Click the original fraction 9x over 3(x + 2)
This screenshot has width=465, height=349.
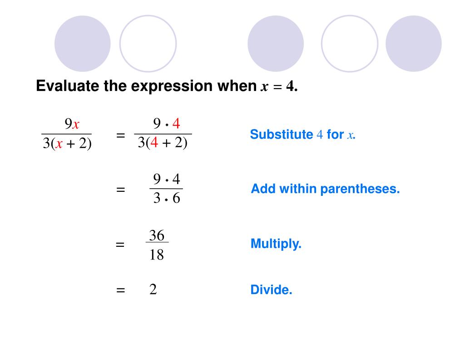pos(67,134)
